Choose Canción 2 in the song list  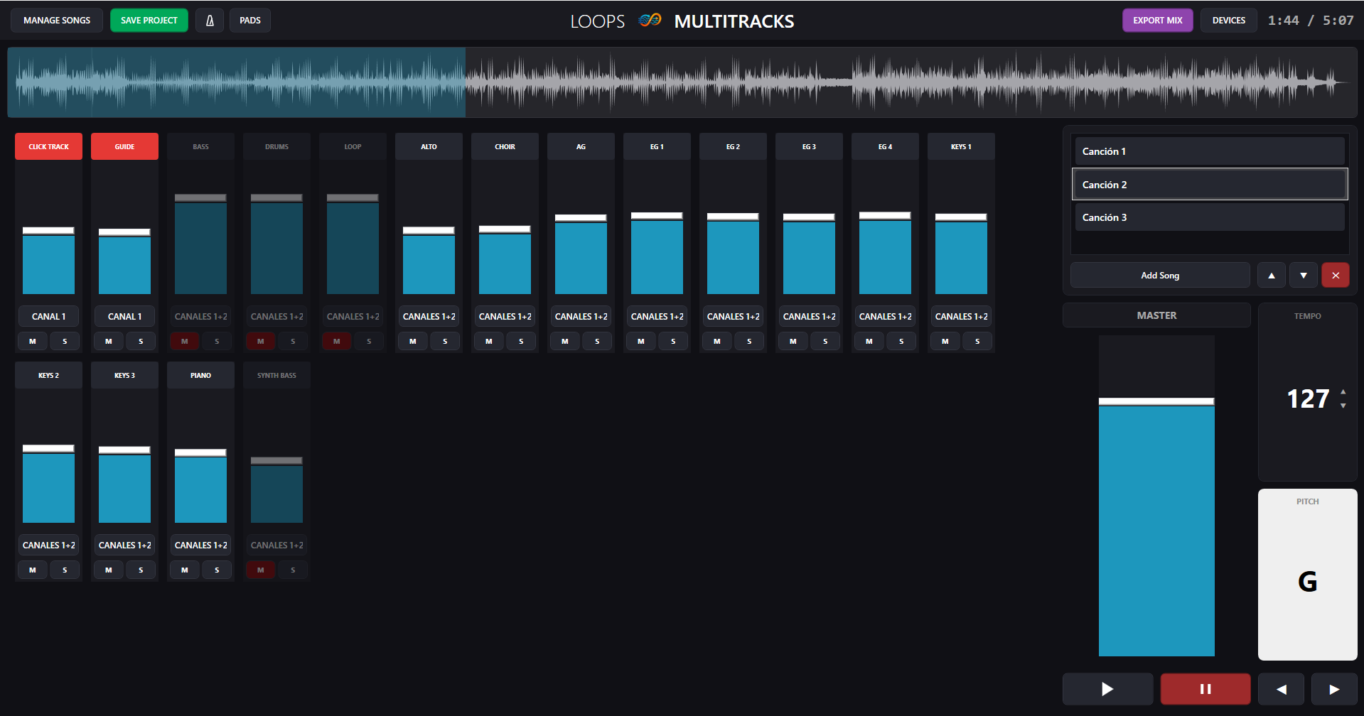point(1210,185)
